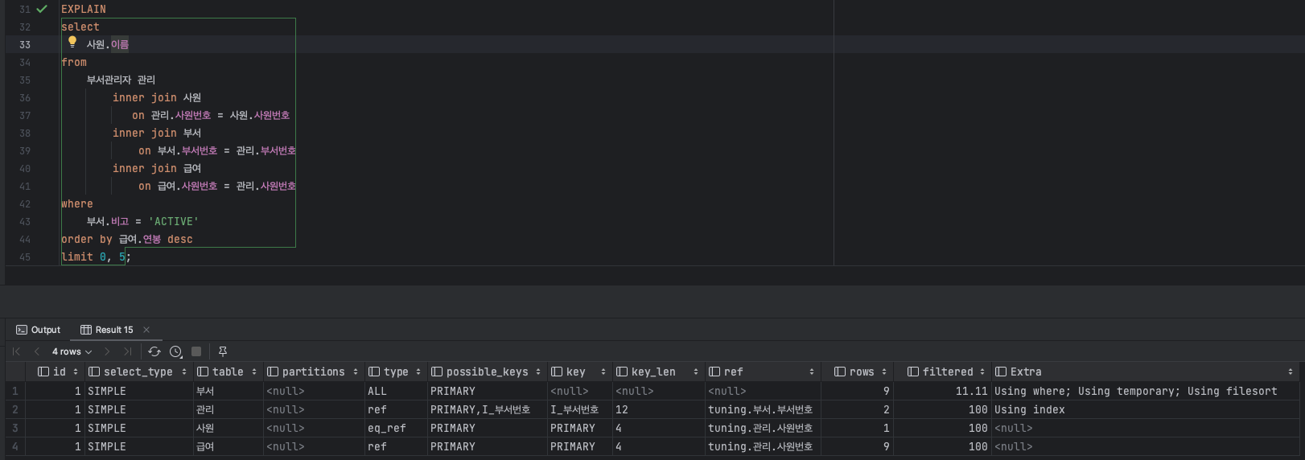Close the Result 15 tab
Viewport: 1305px width, 460px height.
(146, 330)
